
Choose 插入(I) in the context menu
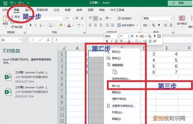point(116,86)
